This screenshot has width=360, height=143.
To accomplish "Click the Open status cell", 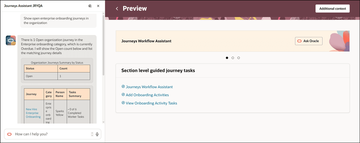I will [x=41, y=76].
